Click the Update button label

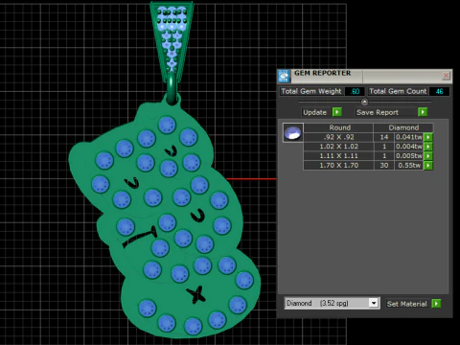(314, 112)
